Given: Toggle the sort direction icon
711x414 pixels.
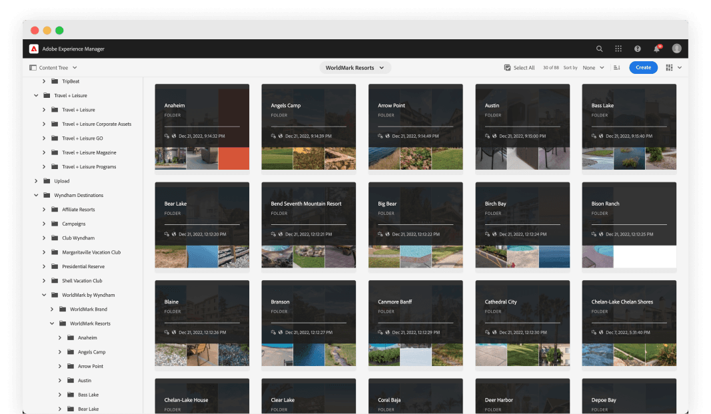Looking at the screenshot, I should 616,67.
